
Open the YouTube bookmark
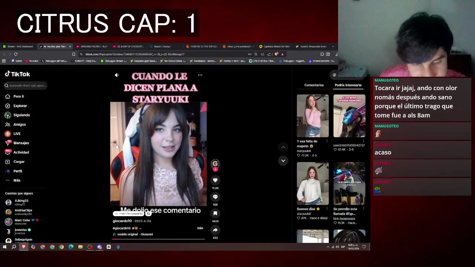click(32, 61)
